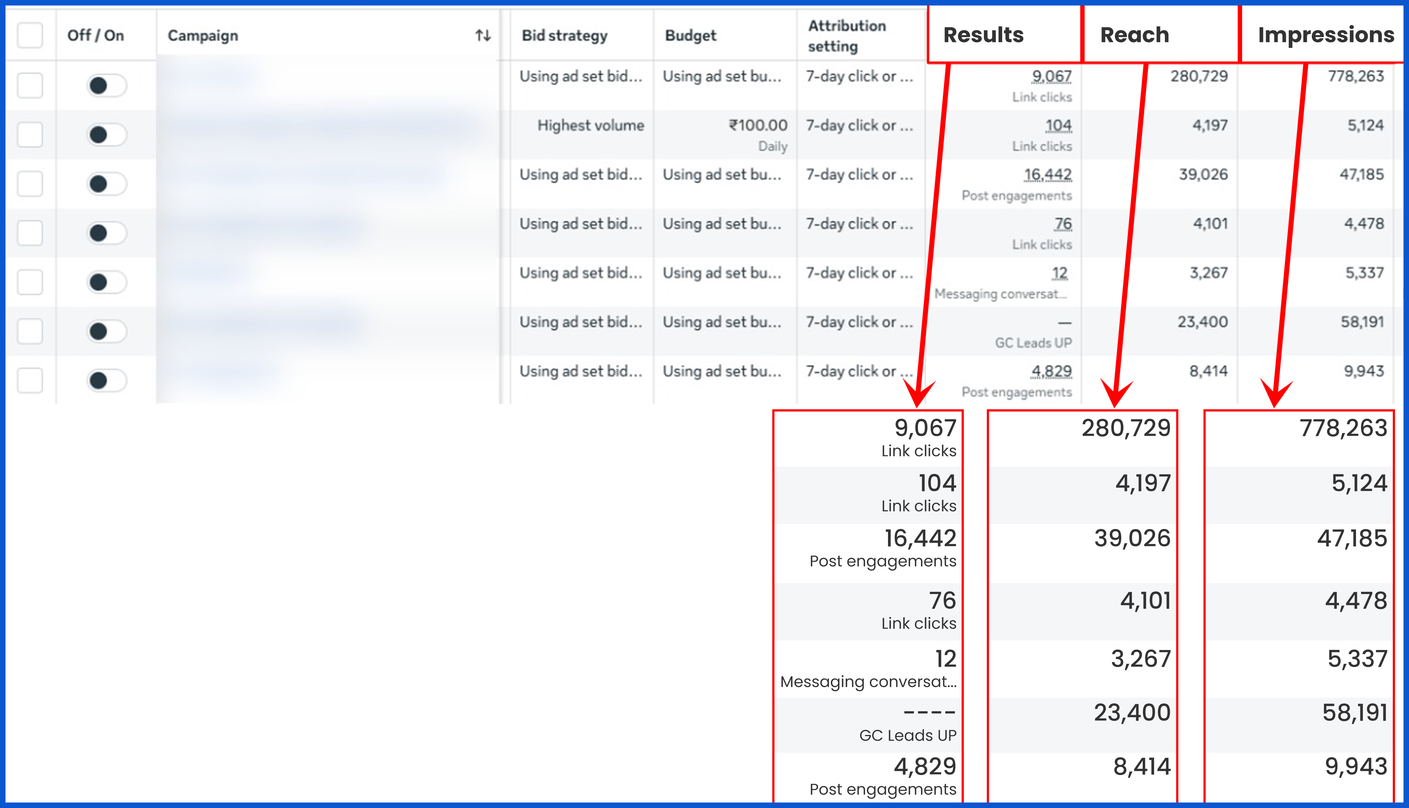Click the Bid strategy column header

pos(564,35)
